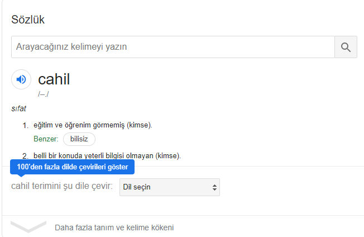Screen dimensions: 364x237
Task: Play the pronunciation audio for cahil
Action: click(x=21, y=79)
